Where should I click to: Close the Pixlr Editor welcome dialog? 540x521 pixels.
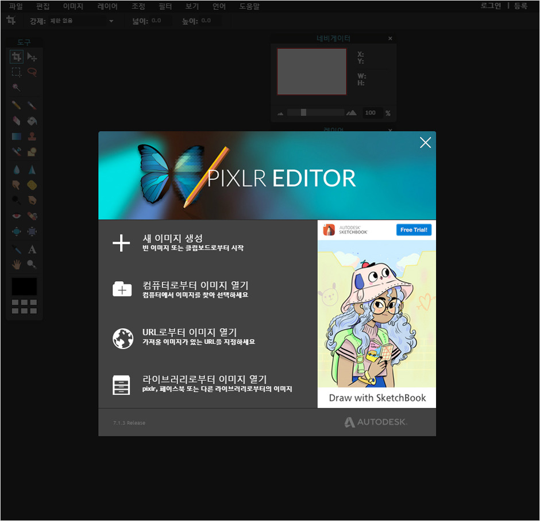click(x=425, y=143)
